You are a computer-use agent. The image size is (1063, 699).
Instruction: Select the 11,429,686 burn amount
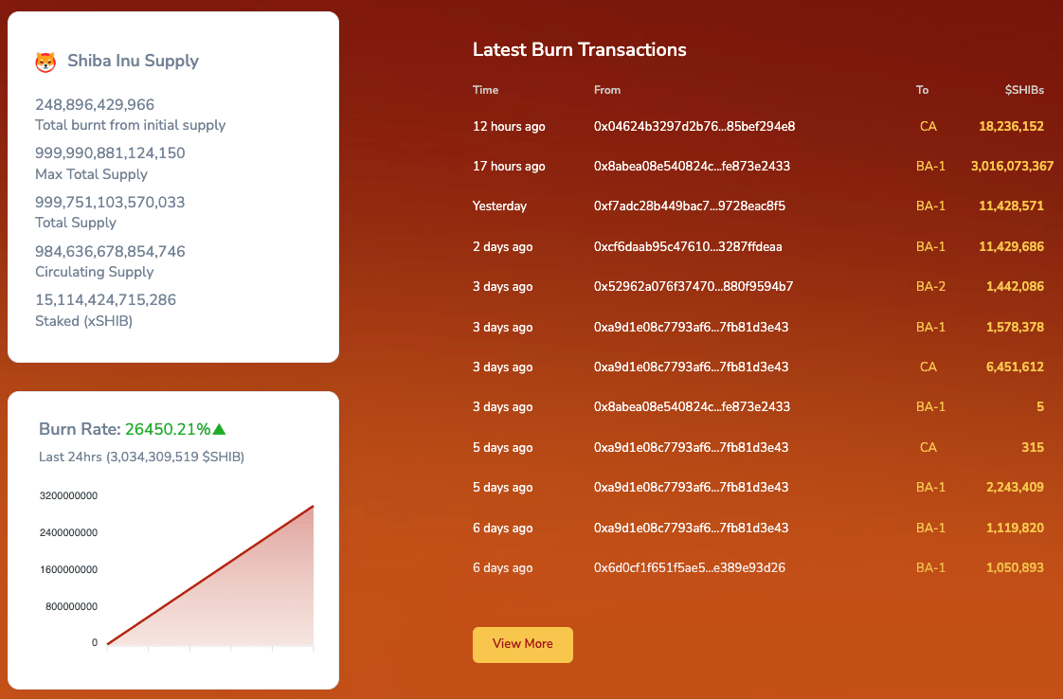tap(1011, 247)
